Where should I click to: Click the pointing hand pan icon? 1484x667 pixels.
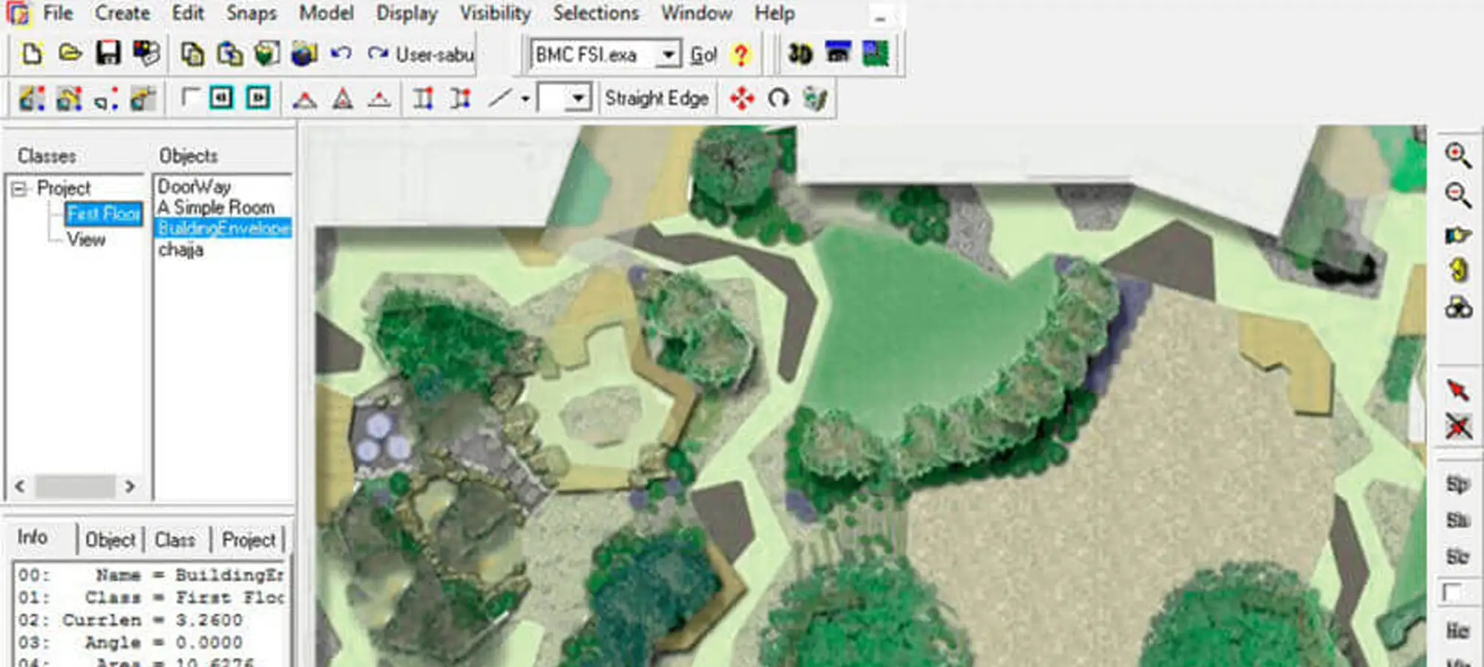[x=1458, y=235]
